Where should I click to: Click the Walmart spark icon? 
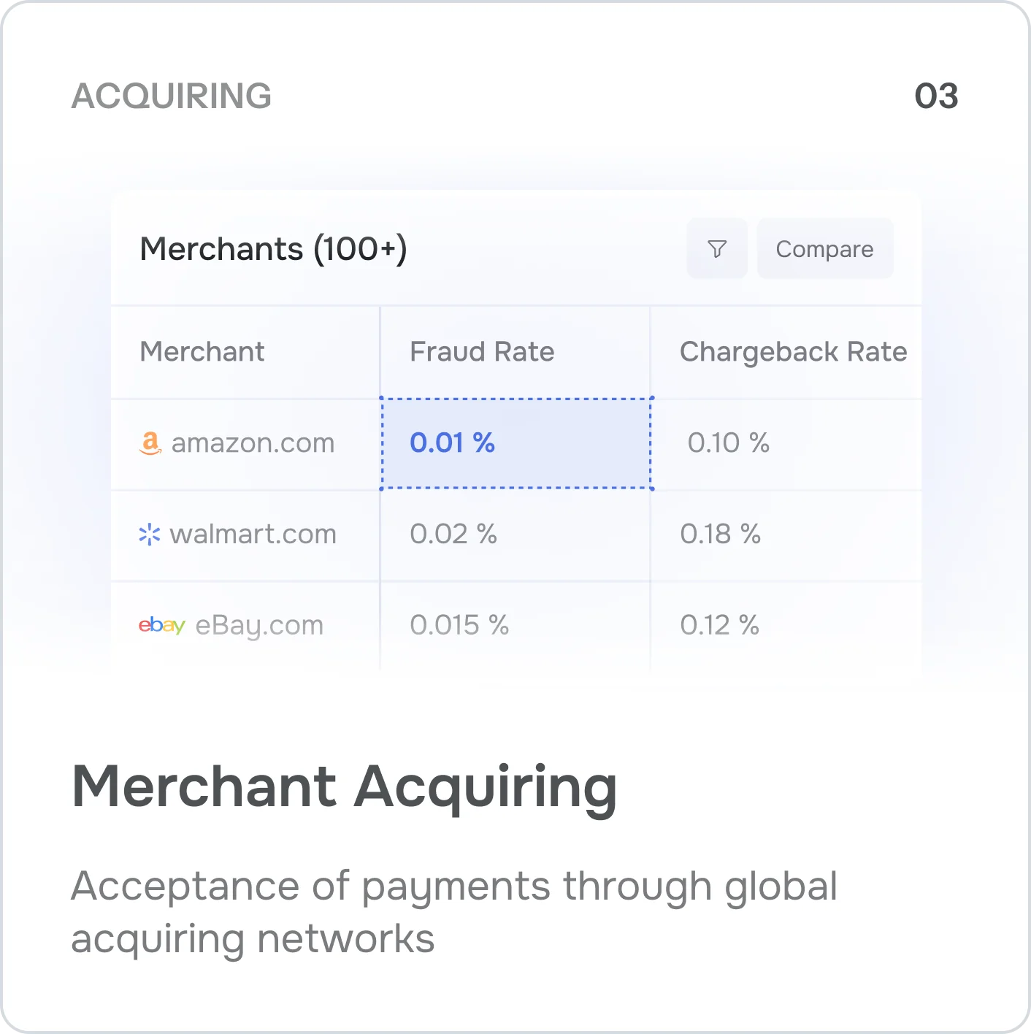[150, 535]
